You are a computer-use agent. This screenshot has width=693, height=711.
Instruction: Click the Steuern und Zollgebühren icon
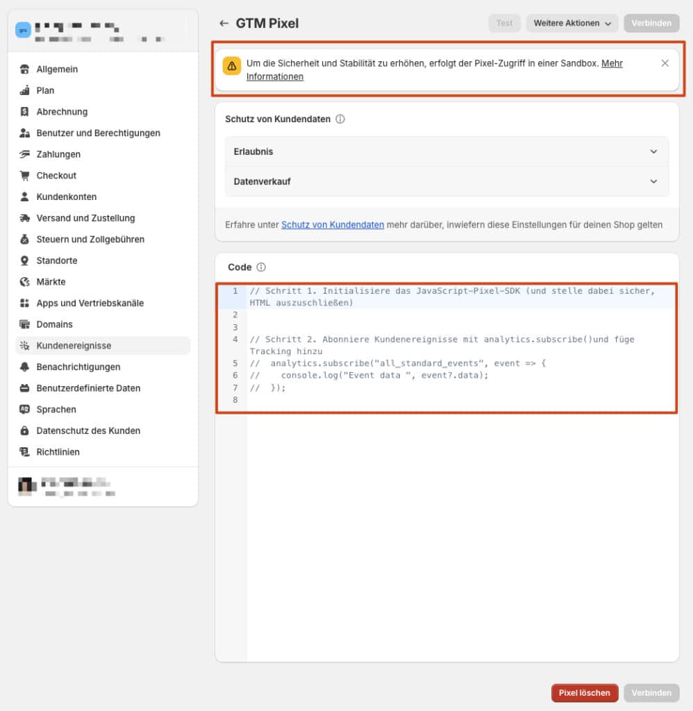24,240
